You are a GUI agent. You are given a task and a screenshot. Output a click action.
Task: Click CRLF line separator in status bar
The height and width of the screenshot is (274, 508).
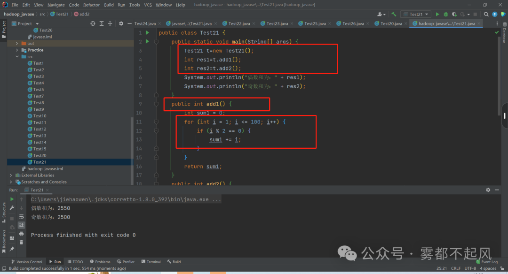pos(455,268)
